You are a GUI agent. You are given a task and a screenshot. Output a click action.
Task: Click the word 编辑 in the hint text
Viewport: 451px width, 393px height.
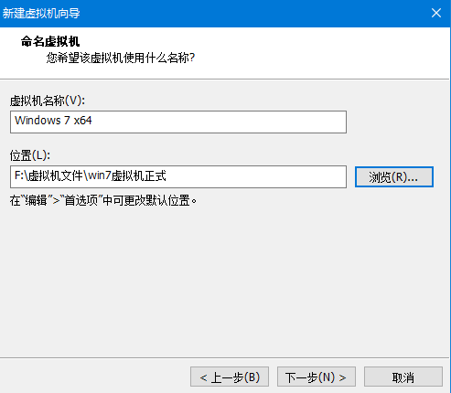36,200
